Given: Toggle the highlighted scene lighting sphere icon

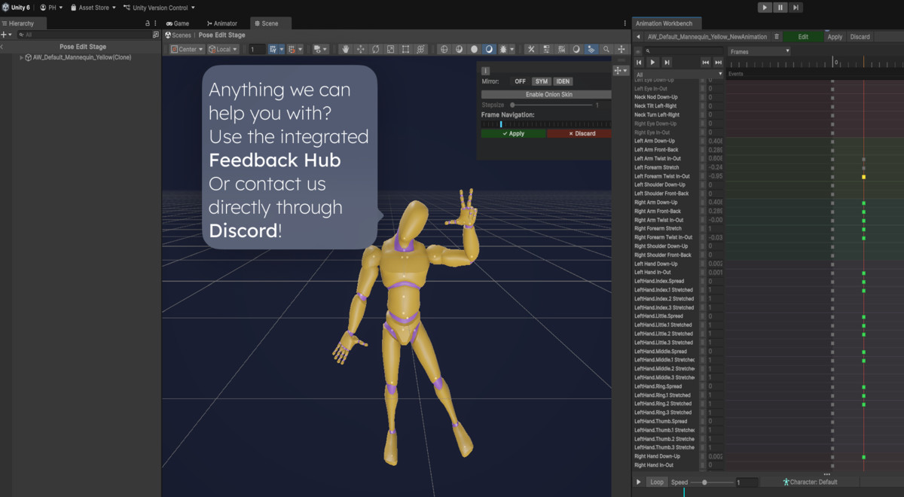Looking at the screenshot, I should (x=490, y=49).
